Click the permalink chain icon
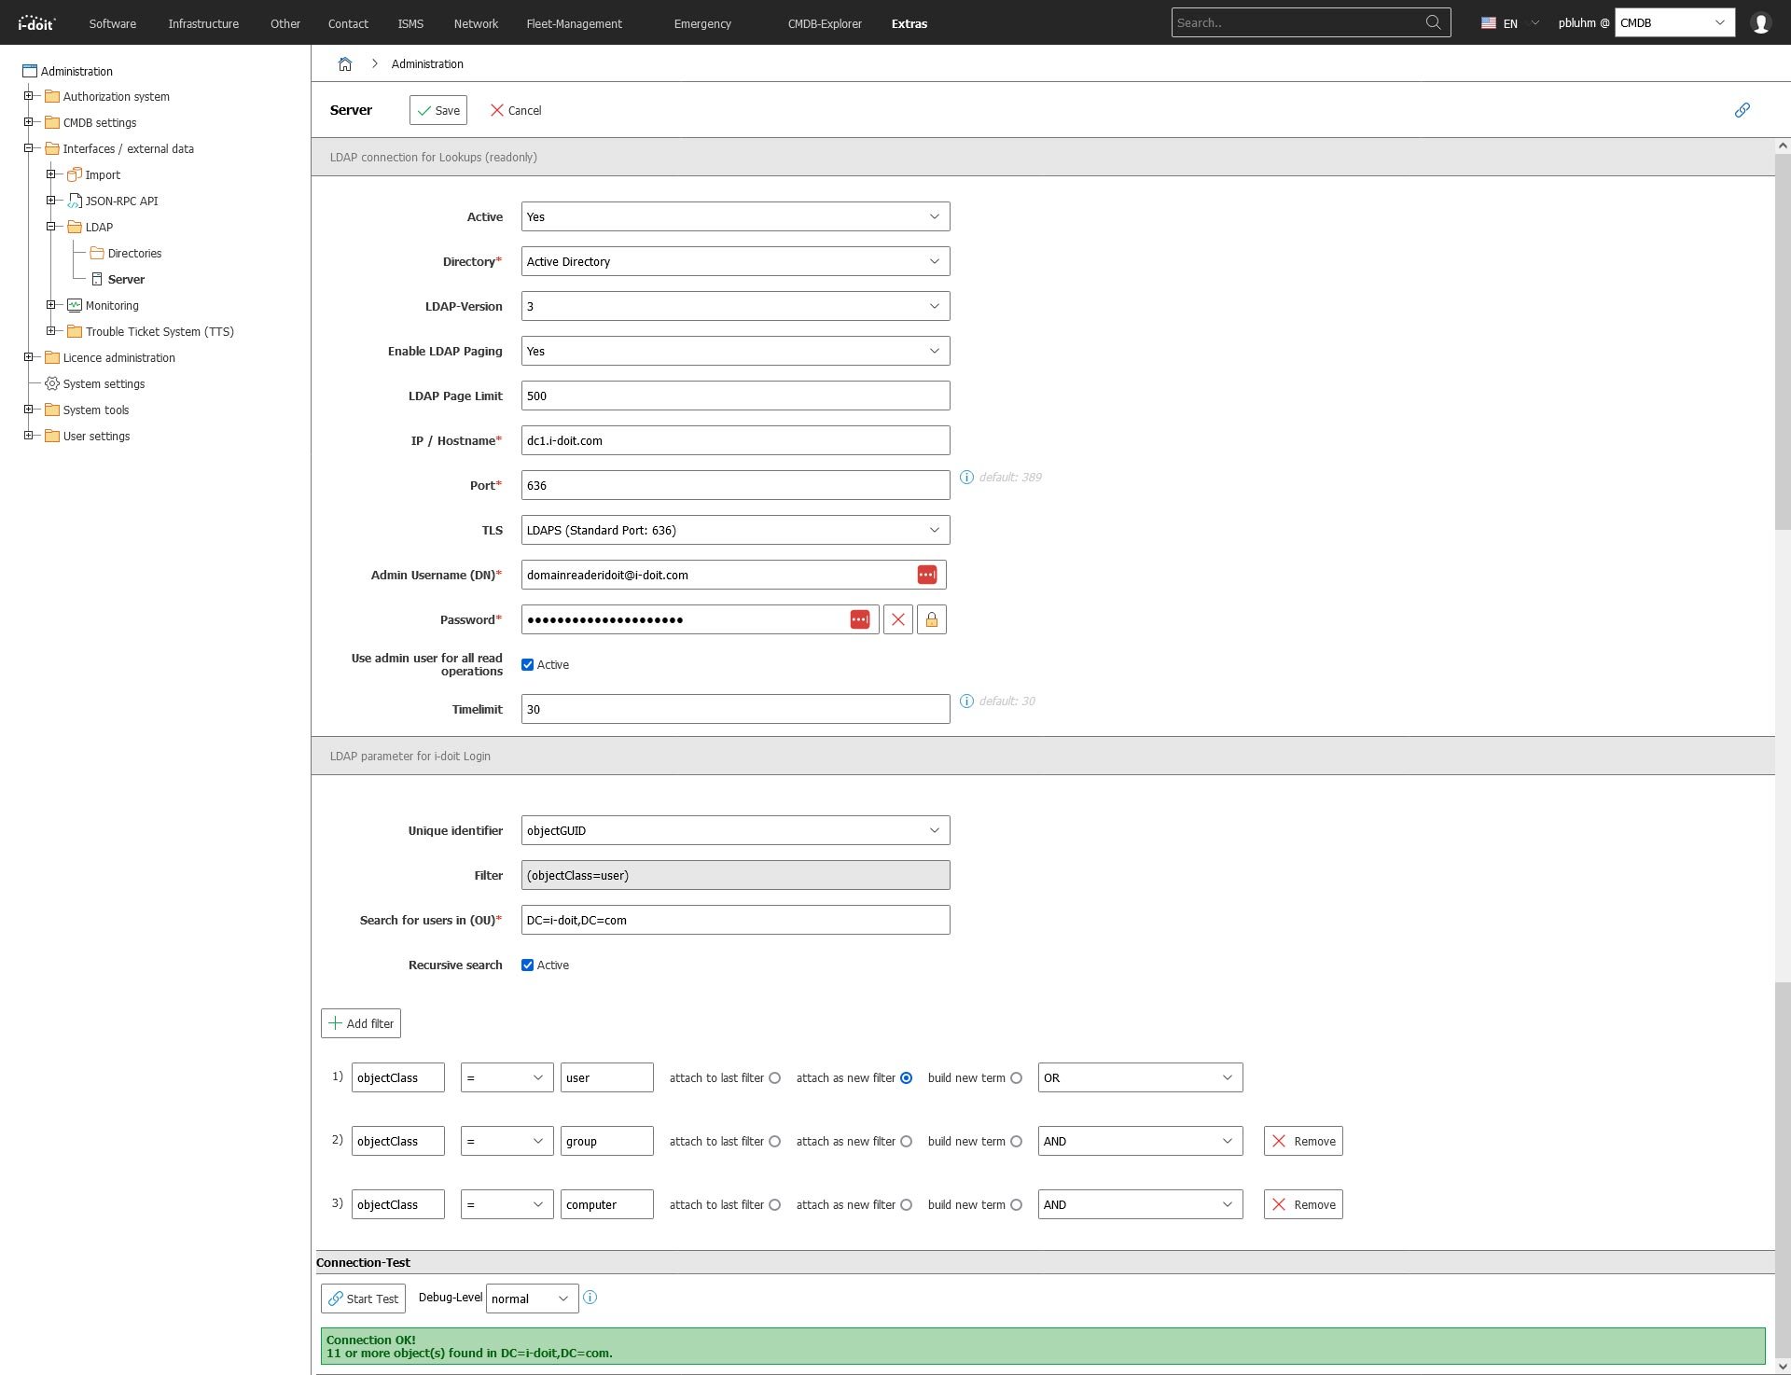Image resolution: width=1791 pixels, height=1375 pixels. (x=1742, y=110)
